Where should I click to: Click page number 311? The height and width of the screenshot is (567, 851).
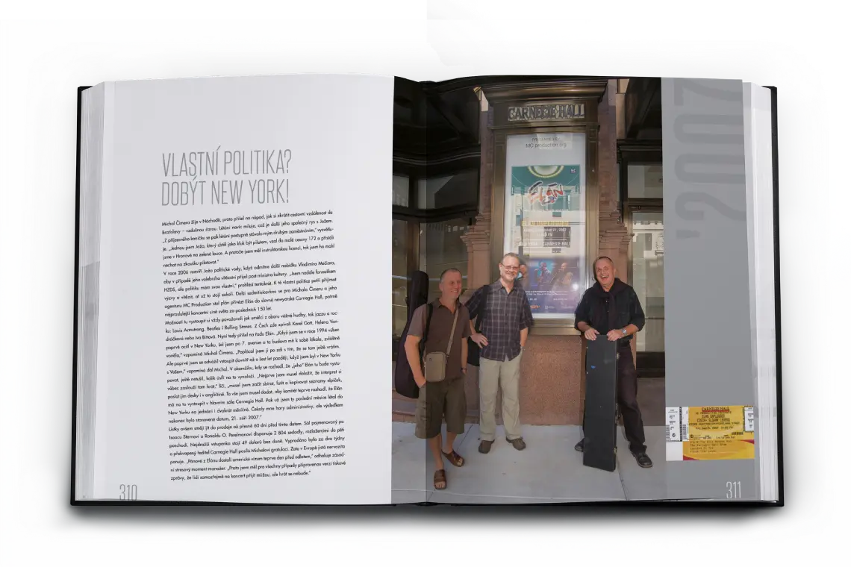tap(733, 490)
